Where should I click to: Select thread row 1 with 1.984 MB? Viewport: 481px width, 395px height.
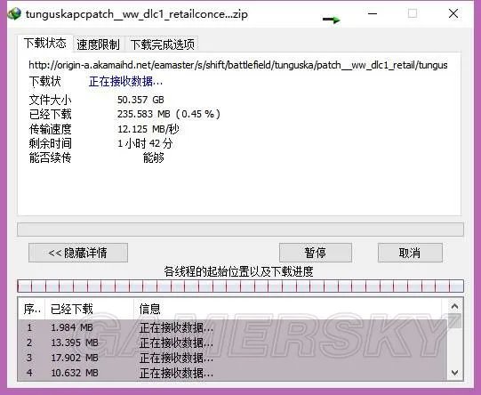click(x=232, y=327)
